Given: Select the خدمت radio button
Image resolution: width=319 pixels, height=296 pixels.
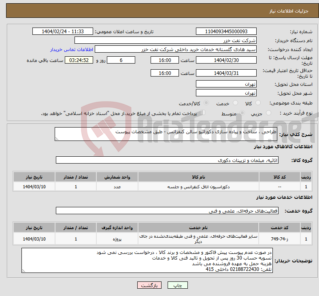Looking at the screenshot, I should (x=235, y=103).
